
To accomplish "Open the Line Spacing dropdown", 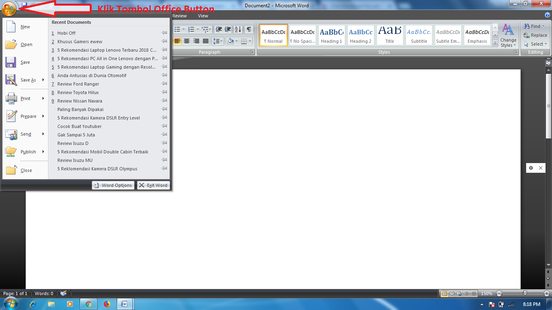I will click(x=218, y=41).
